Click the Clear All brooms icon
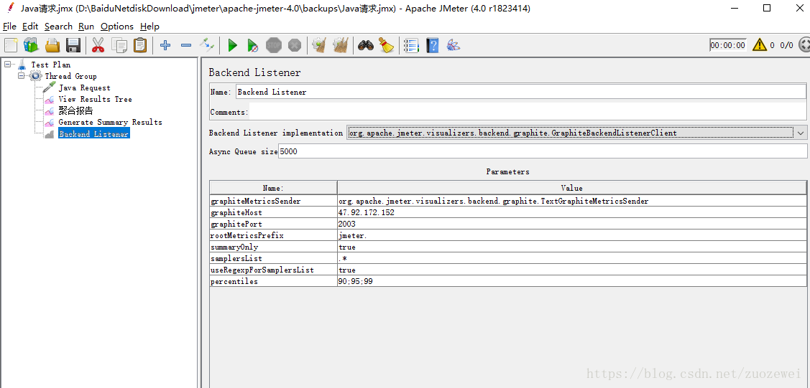Image resolution: width=810 pixels, height=388 pixels. click(341, 45)
